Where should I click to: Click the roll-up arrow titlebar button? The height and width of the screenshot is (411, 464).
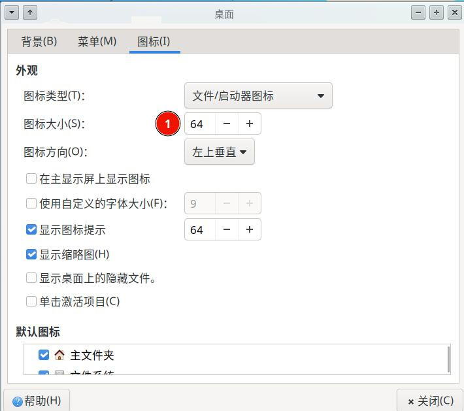click(29, 12)
